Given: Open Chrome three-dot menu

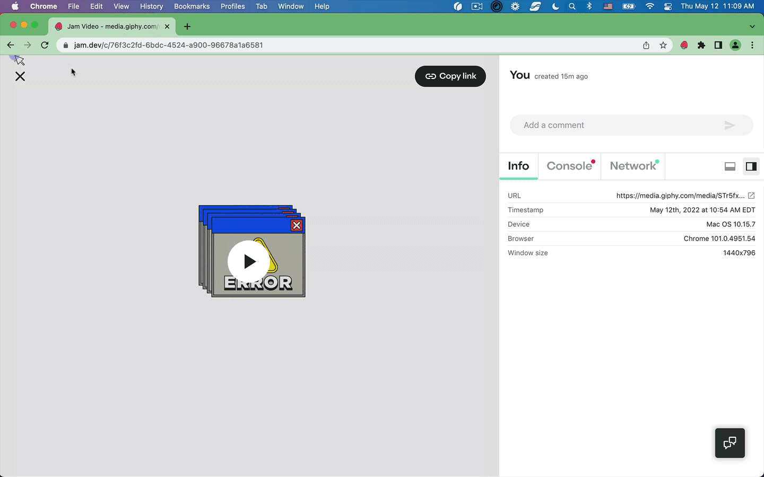Looking at the screenshot, I should [x=752, y=45].
